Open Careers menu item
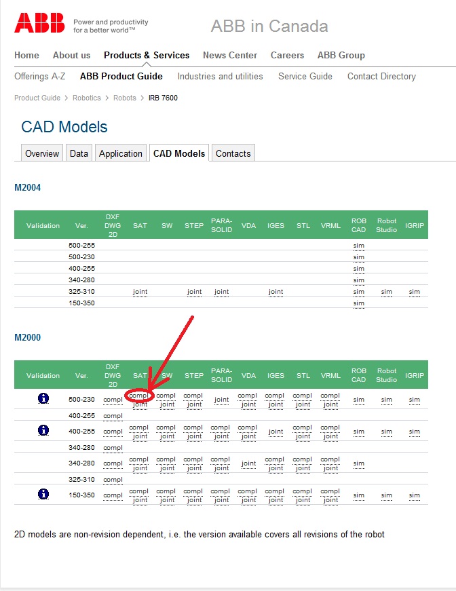Viewport: 456px width, 591px height. tap(287, 55)
